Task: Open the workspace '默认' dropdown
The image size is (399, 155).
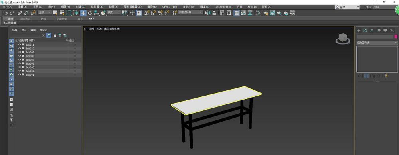Action: pyautogui.click(x=384, y=7)
